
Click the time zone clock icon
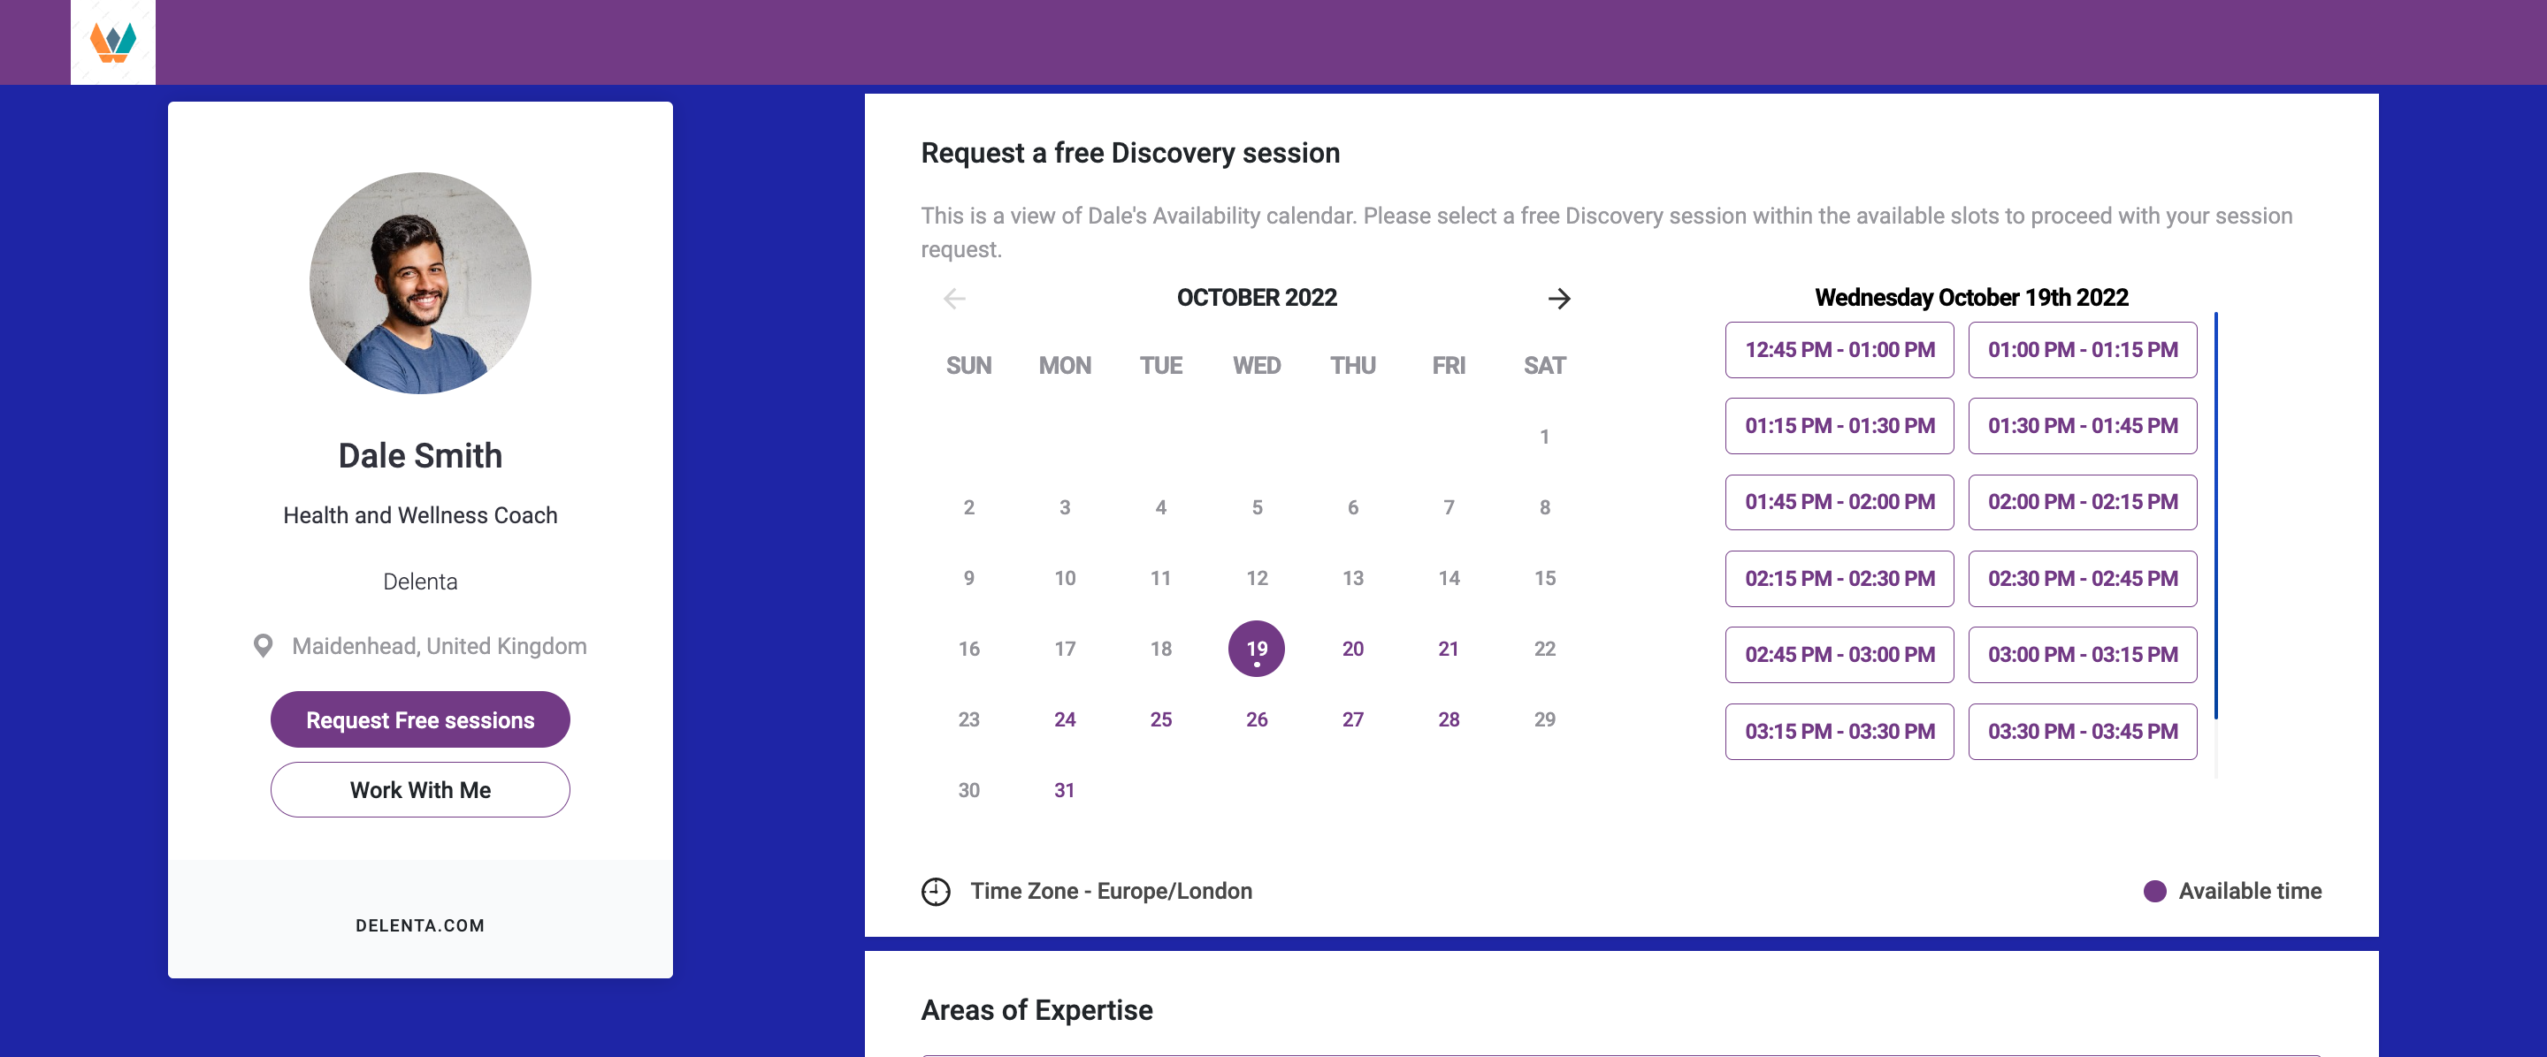[x=936, y=891]
